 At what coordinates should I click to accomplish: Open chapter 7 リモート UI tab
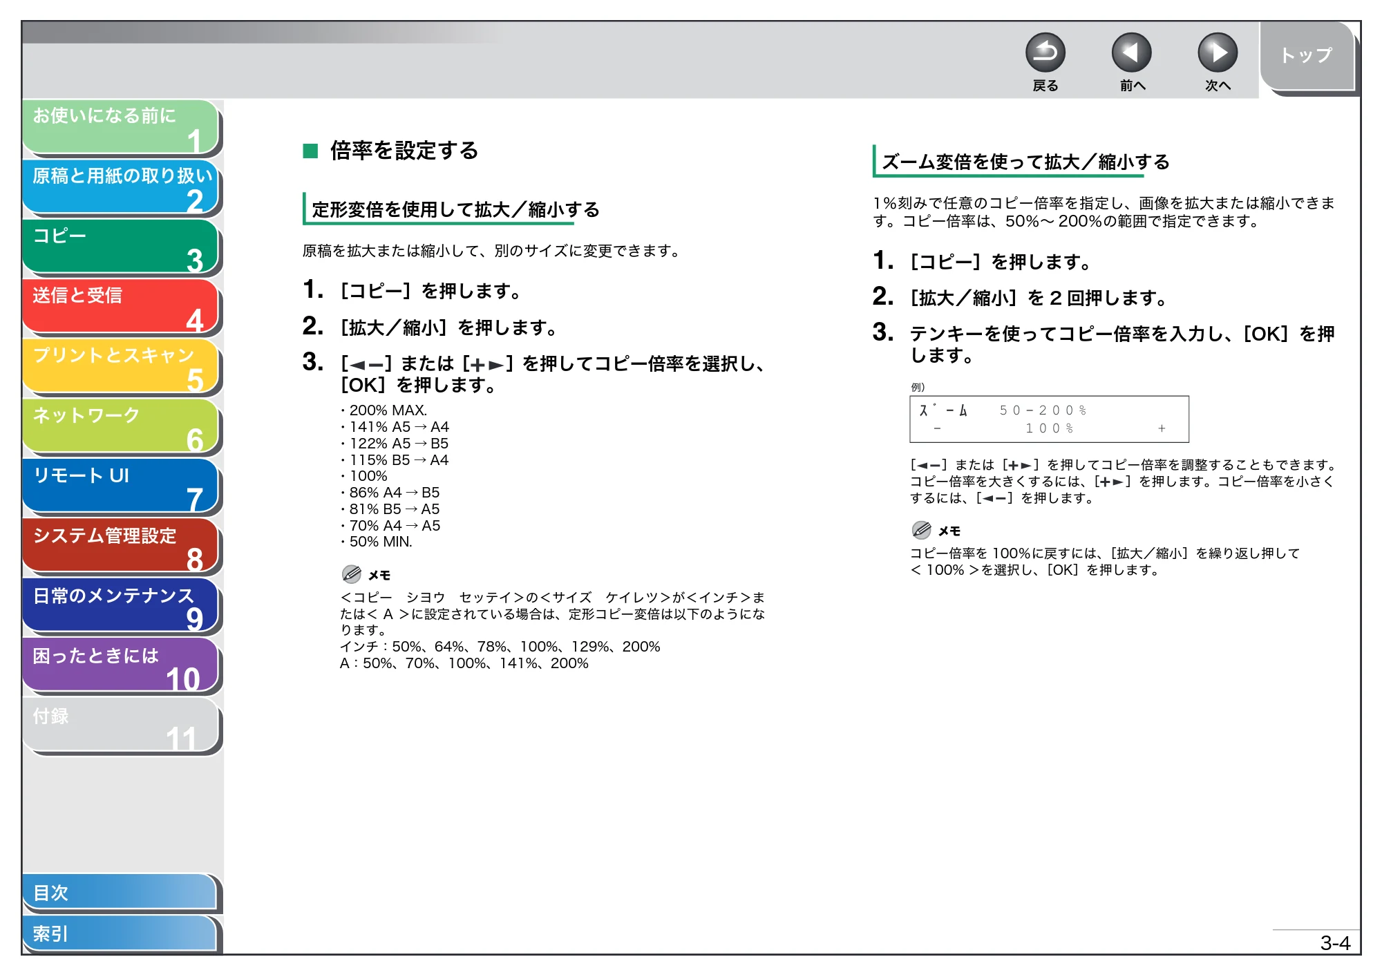pos(121,486)
